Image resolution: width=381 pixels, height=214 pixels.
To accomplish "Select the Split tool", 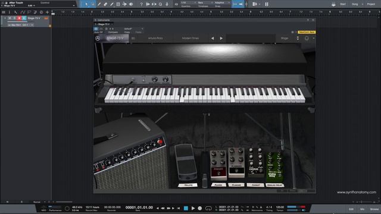I will 99,4.
